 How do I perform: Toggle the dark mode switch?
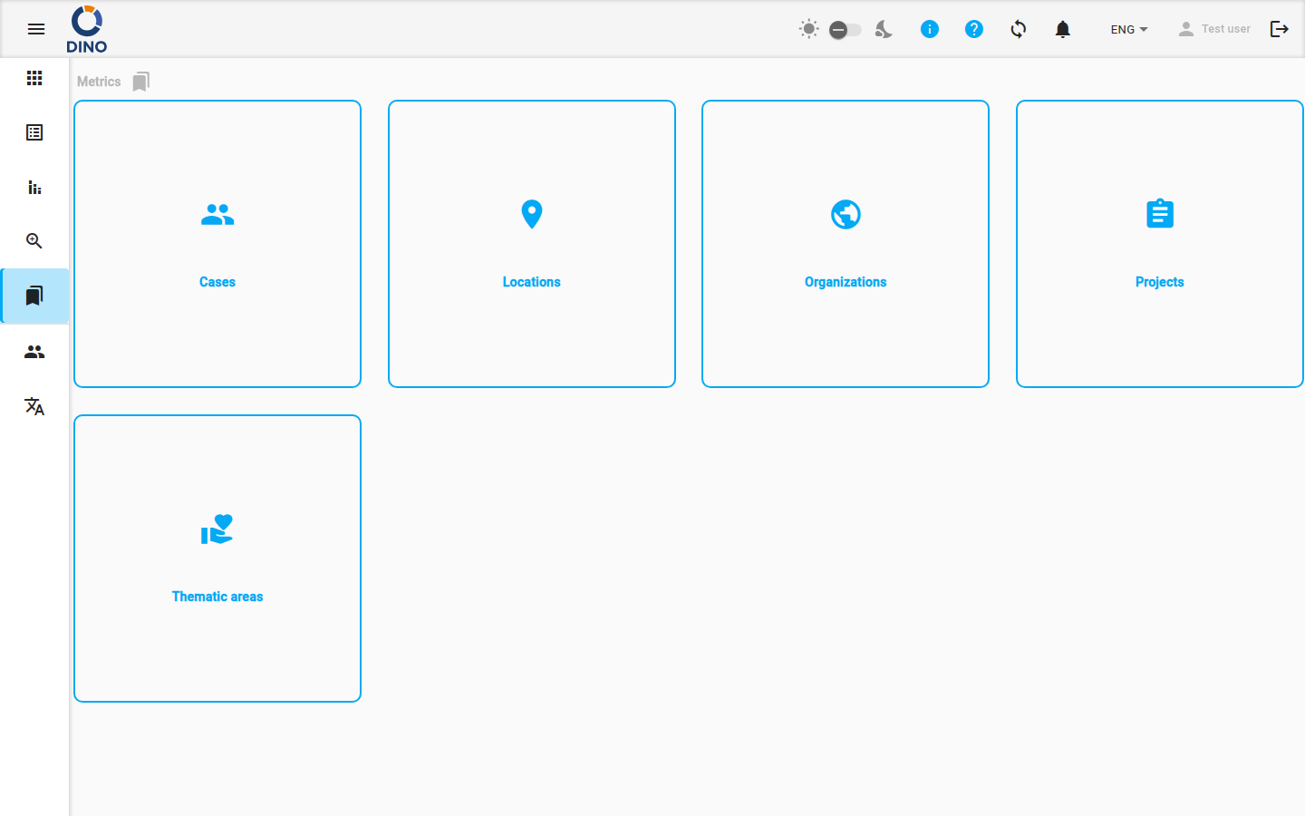845,30
